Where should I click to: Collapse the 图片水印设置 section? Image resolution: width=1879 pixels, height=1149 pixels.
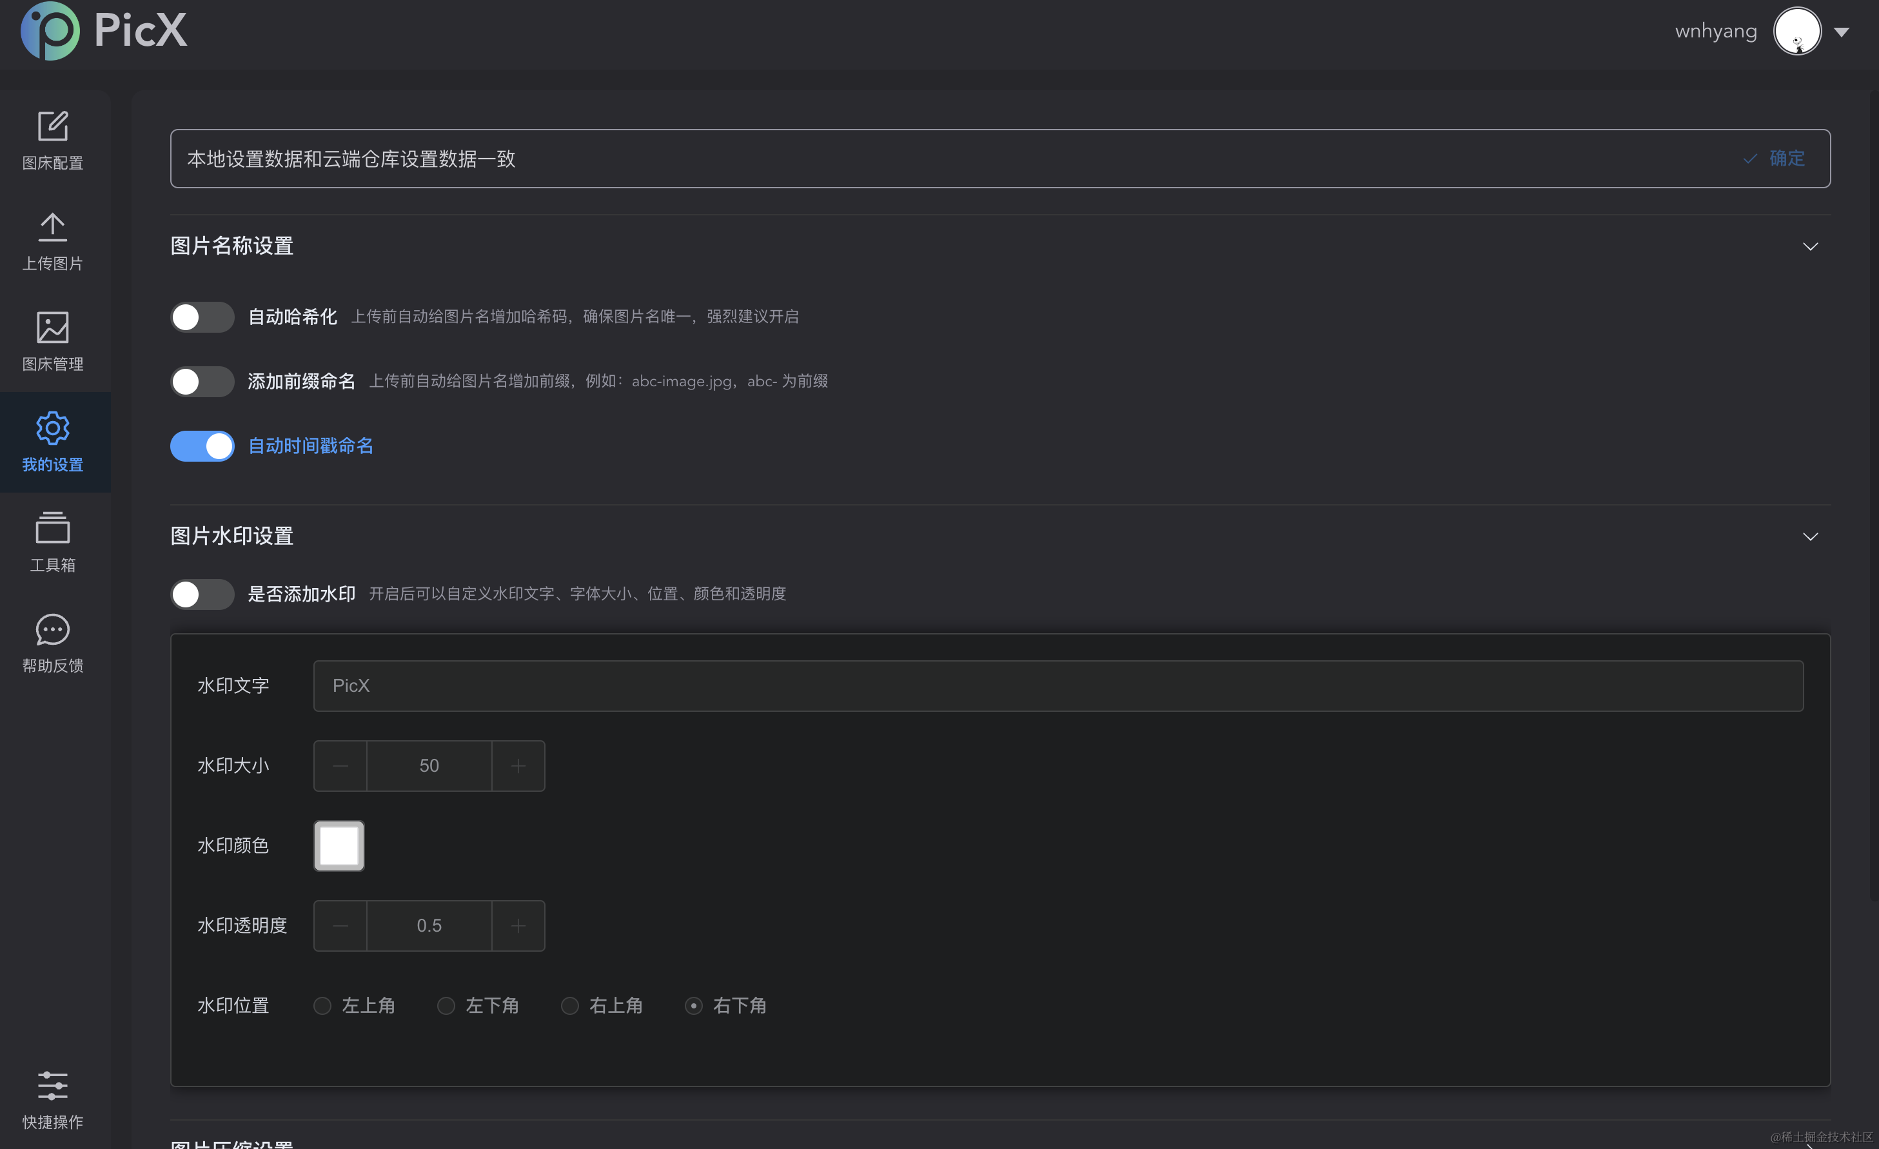(x=1811, y=536)
